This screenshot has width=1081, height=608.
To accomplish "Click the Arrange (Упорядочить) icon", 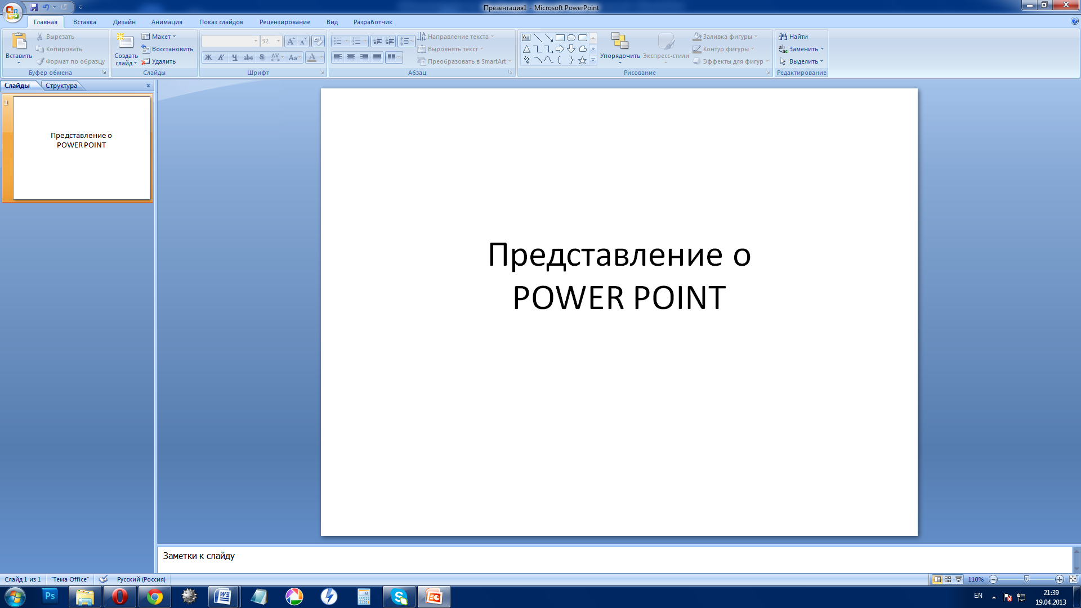I will [x=620, y=41].
